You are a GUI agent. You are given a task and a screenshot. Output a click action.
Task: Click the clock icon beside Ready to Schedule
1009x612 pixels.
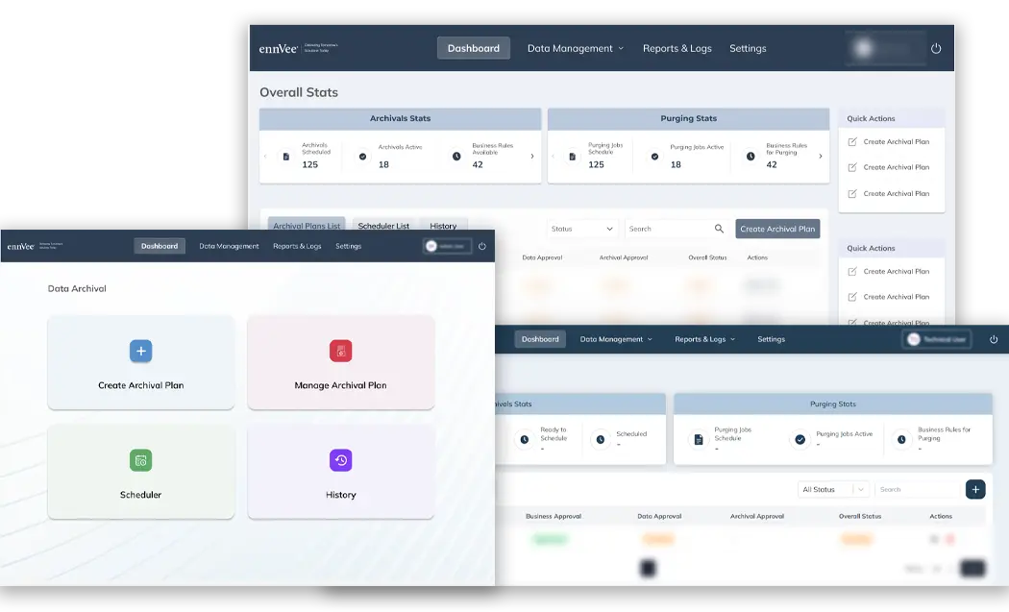click(524, 439)
